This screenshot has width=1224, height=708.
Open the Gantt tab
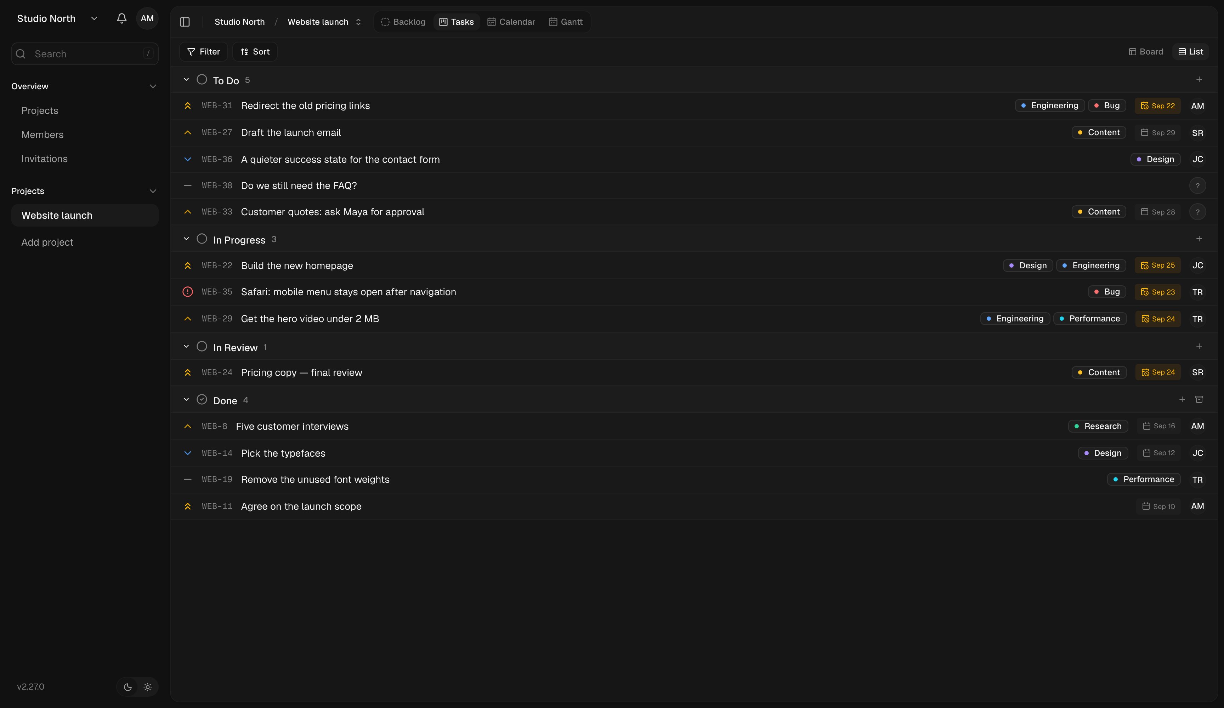point(566,22)
